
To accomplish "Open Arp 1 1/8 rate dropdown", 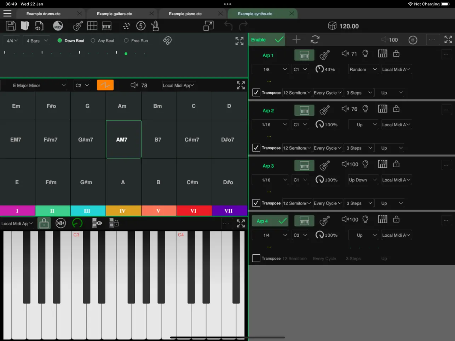I will coord(270,69).
